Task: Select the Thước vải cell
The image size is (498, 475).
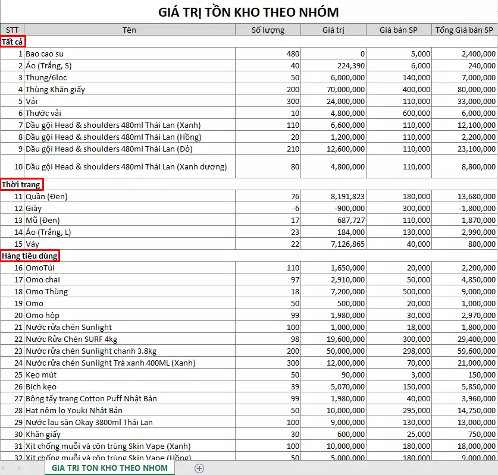Action: tap(130, 113)
